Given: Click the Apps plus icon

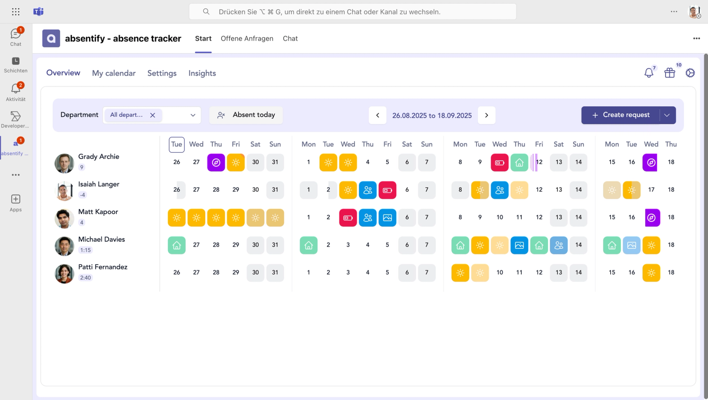Looking at the screenshot, I should pyautogui.click(x=15, y=199).
